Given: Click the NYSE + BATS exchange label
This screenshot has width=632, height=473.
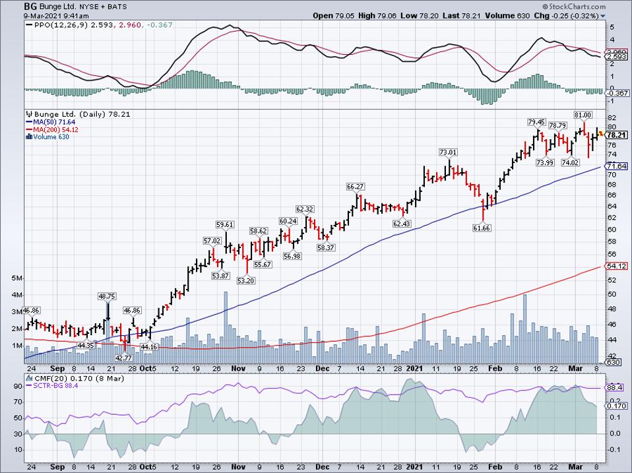Looking at the screenshot, I should click(x=102, y=7).
